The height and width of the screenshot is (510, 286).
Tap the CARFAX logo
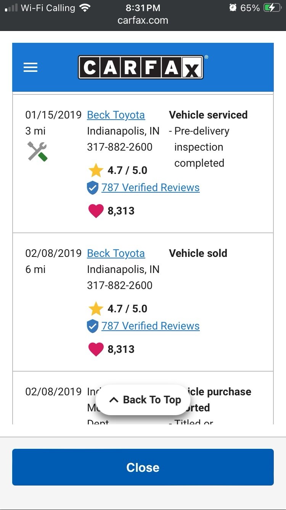coord(141,68)
